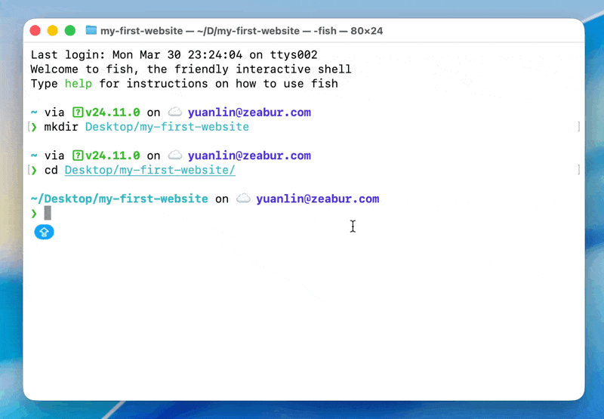Click the bold ~/Desktop/my-first-website current directory
The width and height of the screenshot is (604, 419).
point(119,199)
